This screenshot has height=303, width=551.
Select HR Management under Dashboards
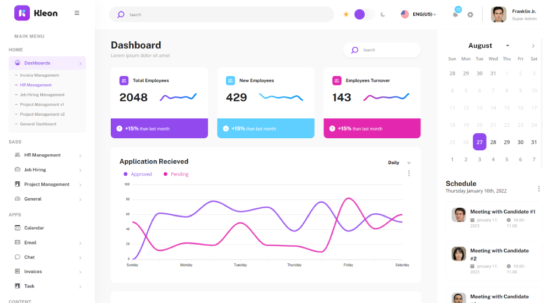point(36,85)
